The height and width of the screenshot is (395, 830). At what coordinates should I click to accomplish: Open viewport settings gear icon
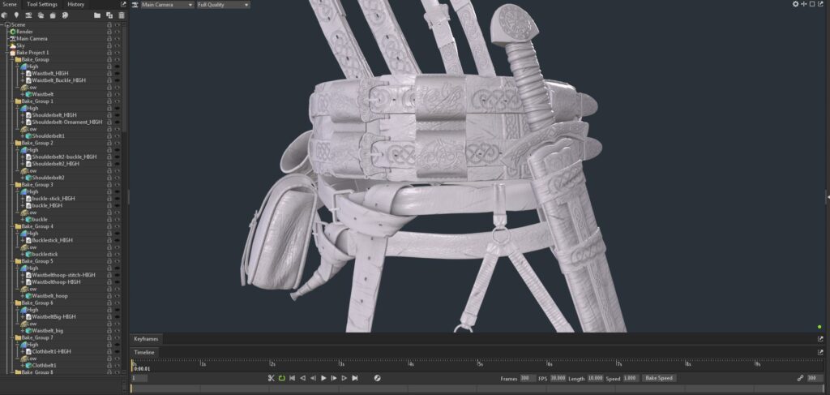point(795,4)
